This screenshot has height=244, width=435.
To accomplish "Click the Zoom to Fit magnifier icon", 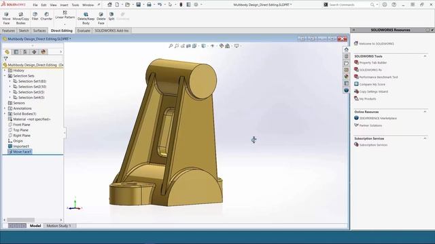I will point(171,46).
